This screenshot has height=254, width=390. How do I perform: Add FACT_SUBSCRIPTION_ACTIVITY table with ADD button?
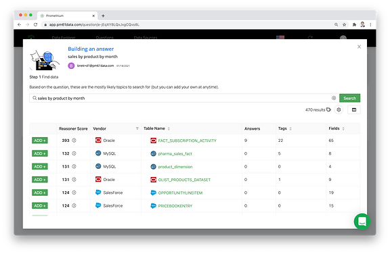[40, 141]
